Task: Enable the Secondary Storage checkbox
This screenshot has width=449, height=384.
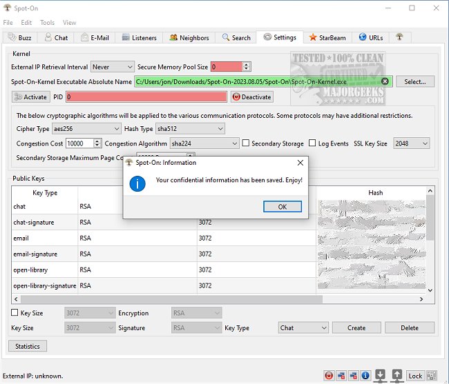Action: (246, 143)
